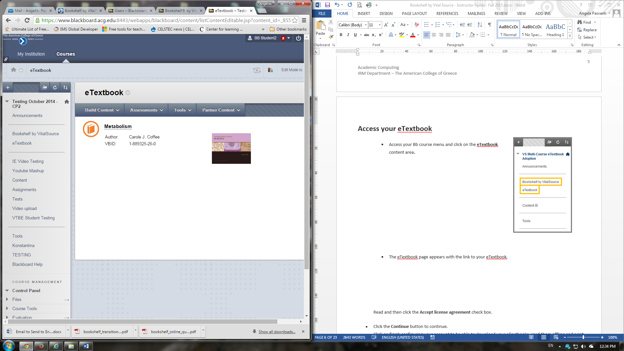Open the Build Content dropdown

[x=102, y=110]
